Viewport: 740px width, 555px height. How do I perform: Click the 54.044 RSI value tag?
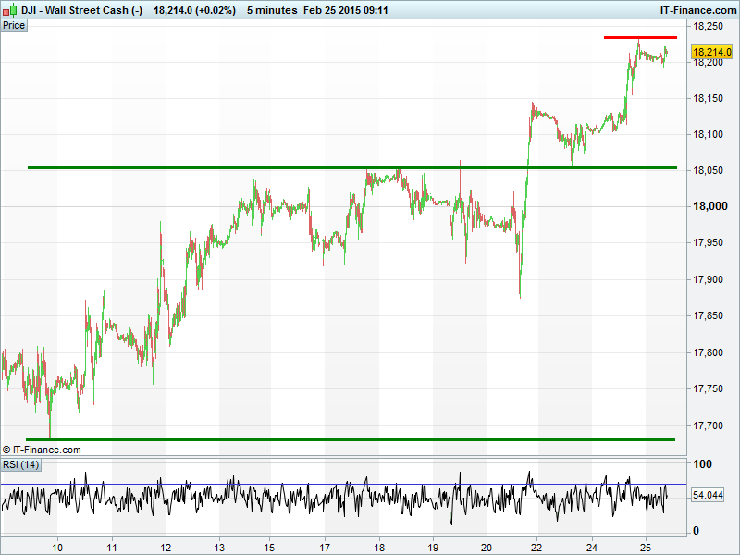pyautogui.click(x=708, y=496)
